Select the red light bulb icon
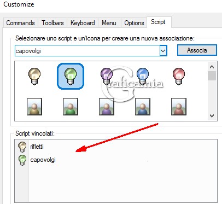 click(x=179, y=76)
